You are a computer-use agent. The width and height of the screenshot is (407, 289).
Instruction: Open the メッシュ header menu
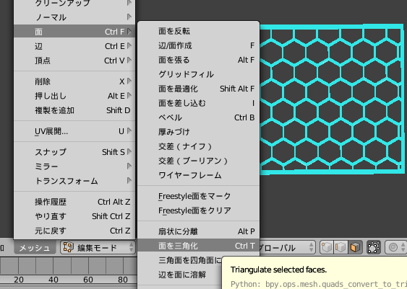35,248
